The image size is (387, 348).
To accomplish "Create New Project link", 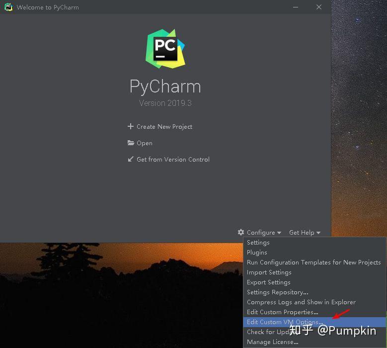I will point(164,126).
